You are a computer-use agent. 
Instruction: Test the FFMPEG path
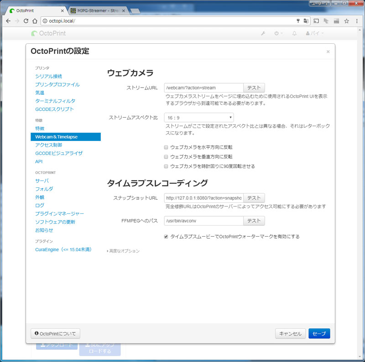click(x=254, y=221)
